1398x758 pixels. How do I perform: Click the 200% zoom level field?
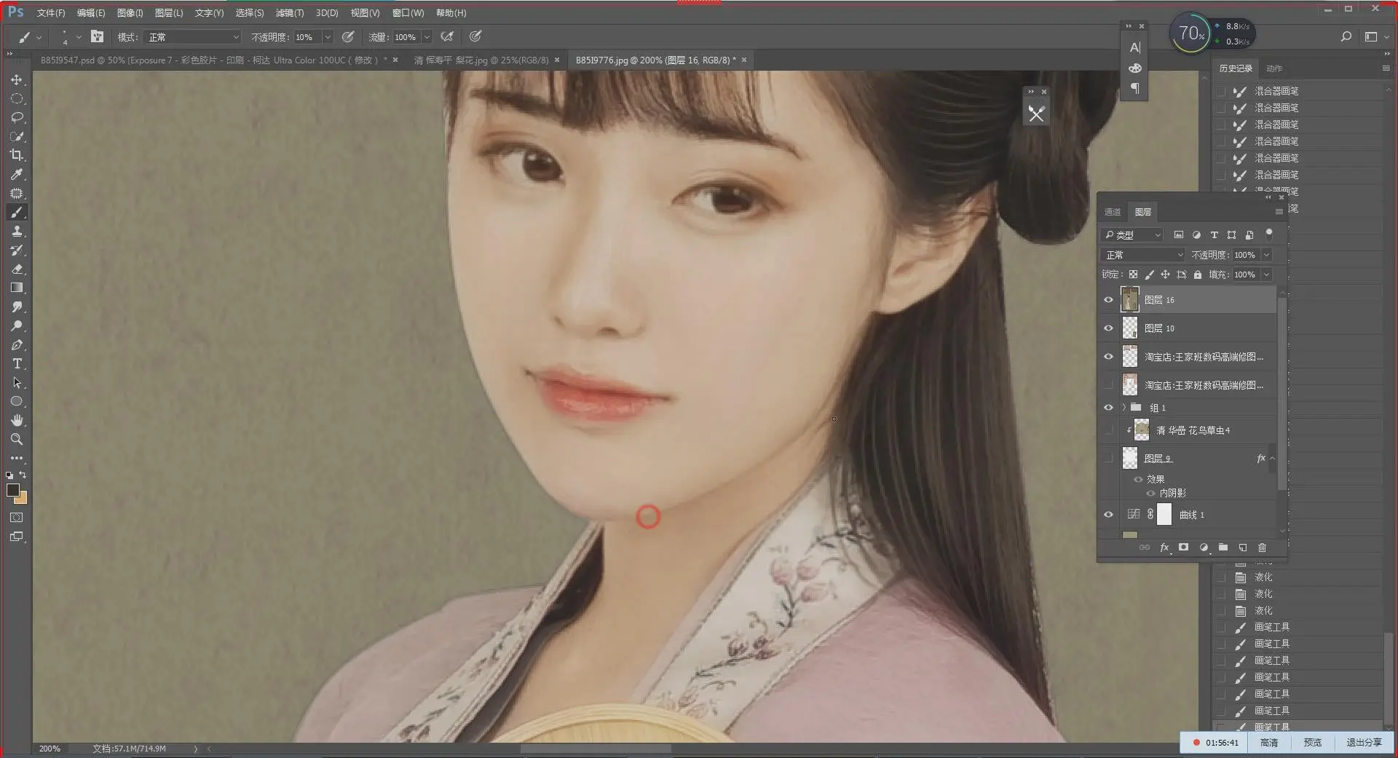click(50, 749)
